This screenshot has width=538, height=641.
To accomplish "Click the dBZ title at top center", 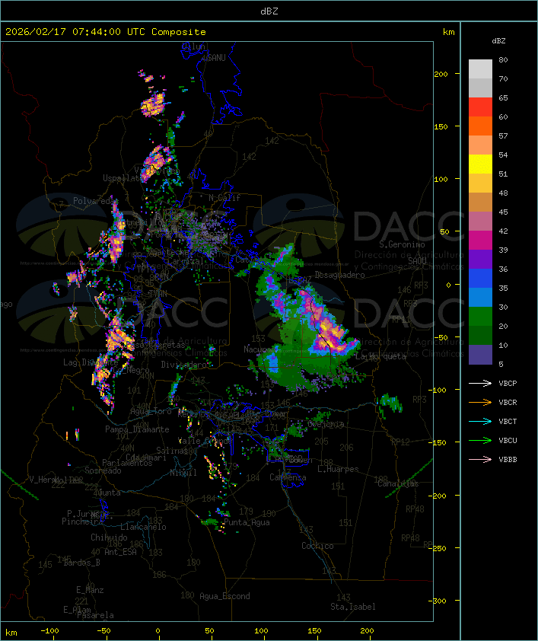I will pos(269,11).
